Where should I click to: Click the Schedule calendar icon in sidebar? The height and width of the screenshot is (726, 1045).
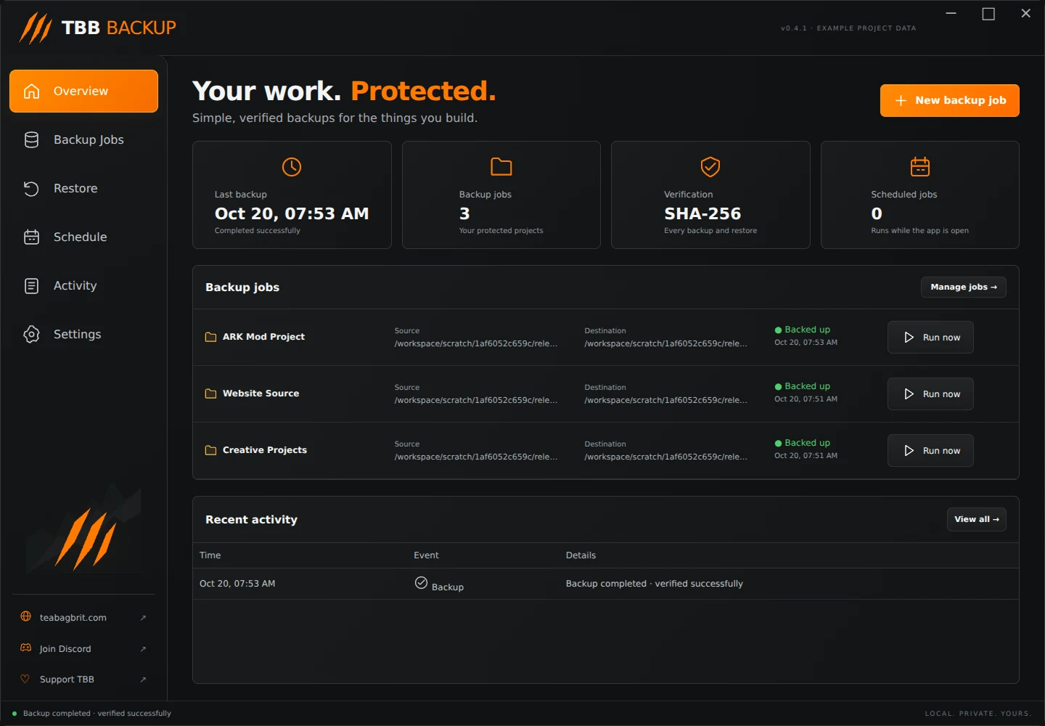31,237
